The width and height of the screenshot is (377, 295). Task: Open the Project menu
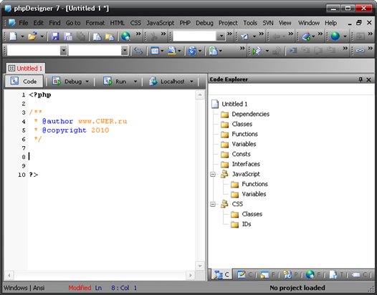228,23
